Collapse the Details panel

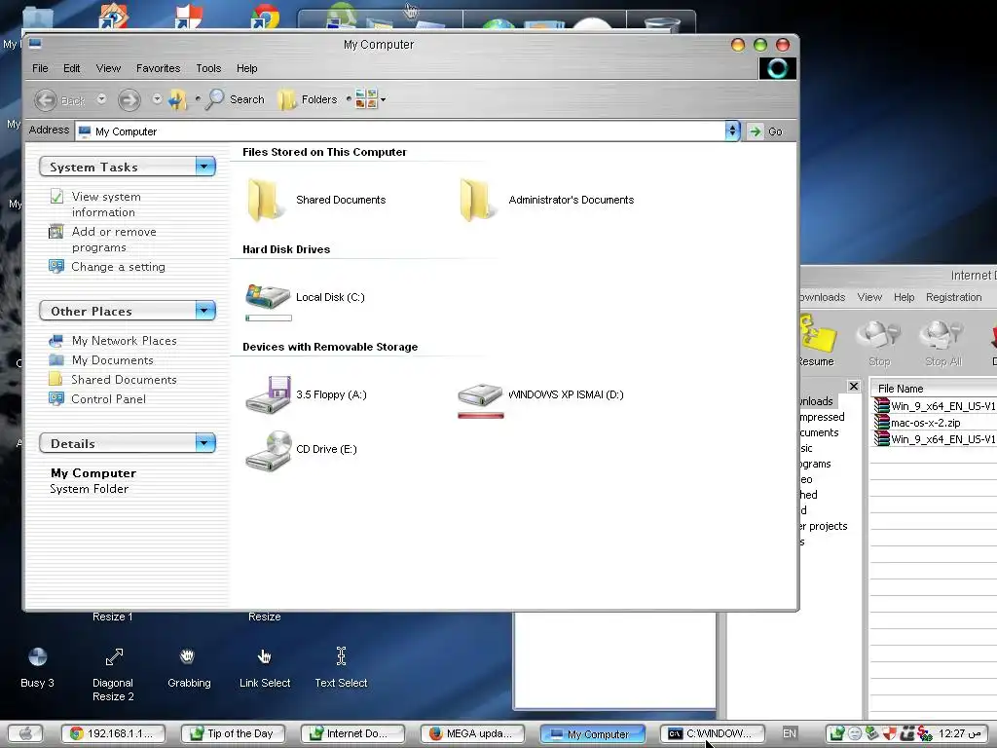[204, 443]
